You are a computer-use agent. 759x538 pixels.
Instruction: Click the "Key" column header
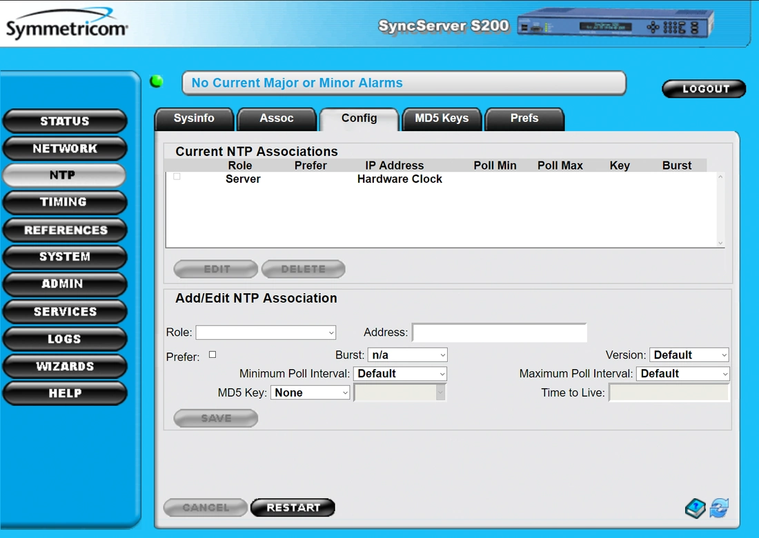coord(620,166)
